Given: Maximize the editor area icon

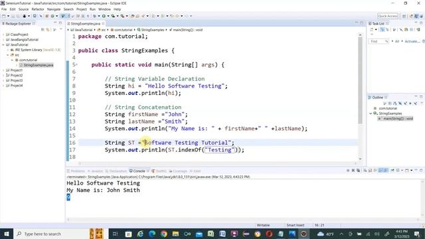Looking at the screenshot, I should pos(361,23).
